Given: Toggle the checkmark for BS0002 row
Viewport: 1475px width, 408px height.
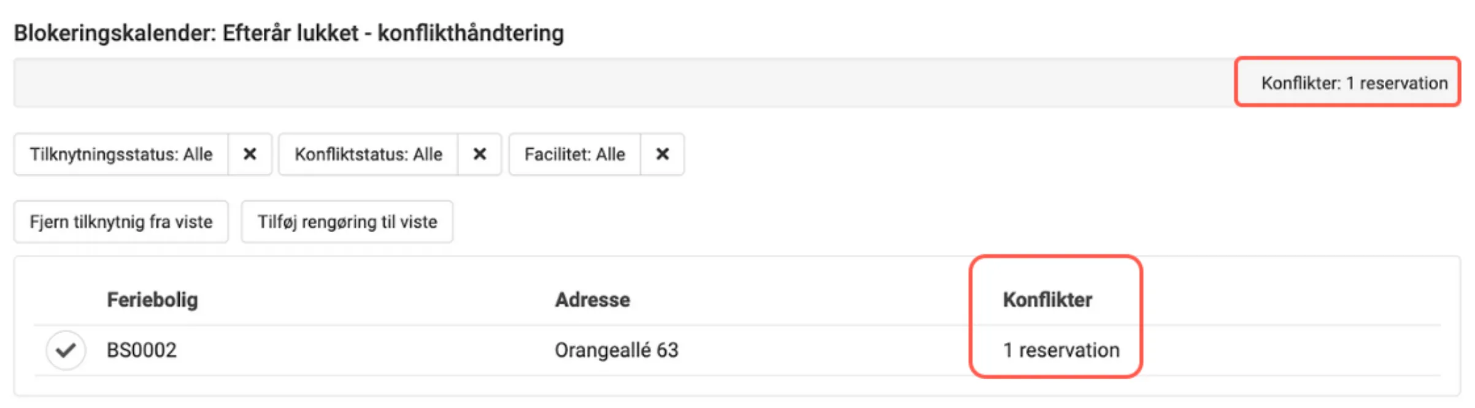Looking at the screenshot, I should pos(66,350).
